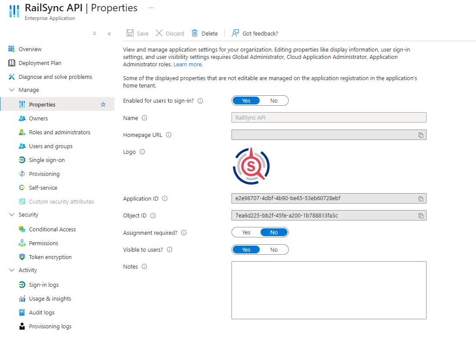Screen dimensions: 476x337
Task: Collapse the Security section chevron
Action: (x=12, y=215)
